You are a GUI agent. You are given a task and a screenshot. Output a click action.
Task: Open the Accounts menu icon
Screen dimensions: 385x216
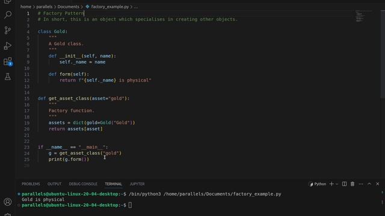(8, 202)
